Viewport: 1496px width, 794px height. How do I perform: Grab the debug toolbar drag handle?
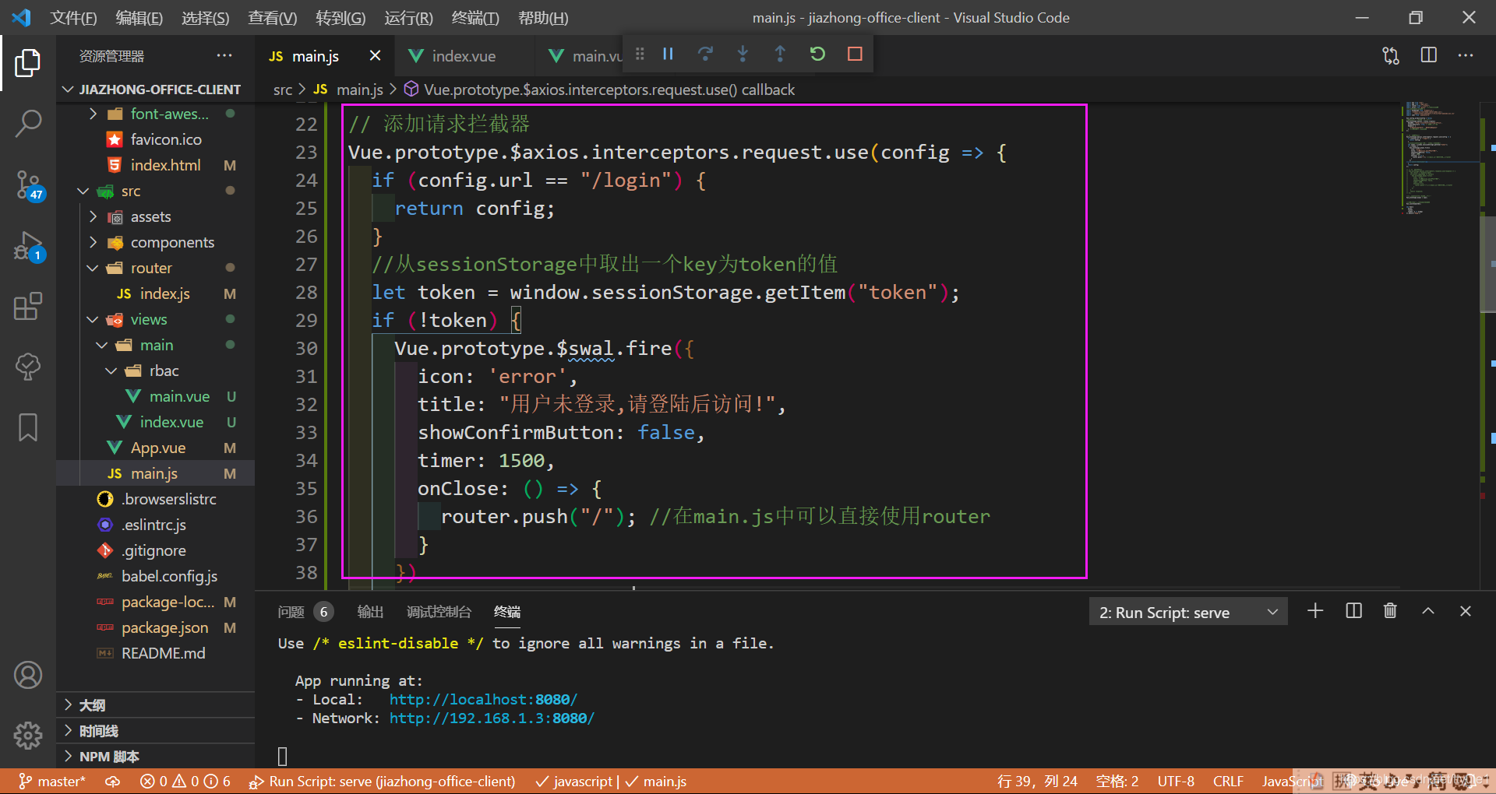tap(640, 54)
